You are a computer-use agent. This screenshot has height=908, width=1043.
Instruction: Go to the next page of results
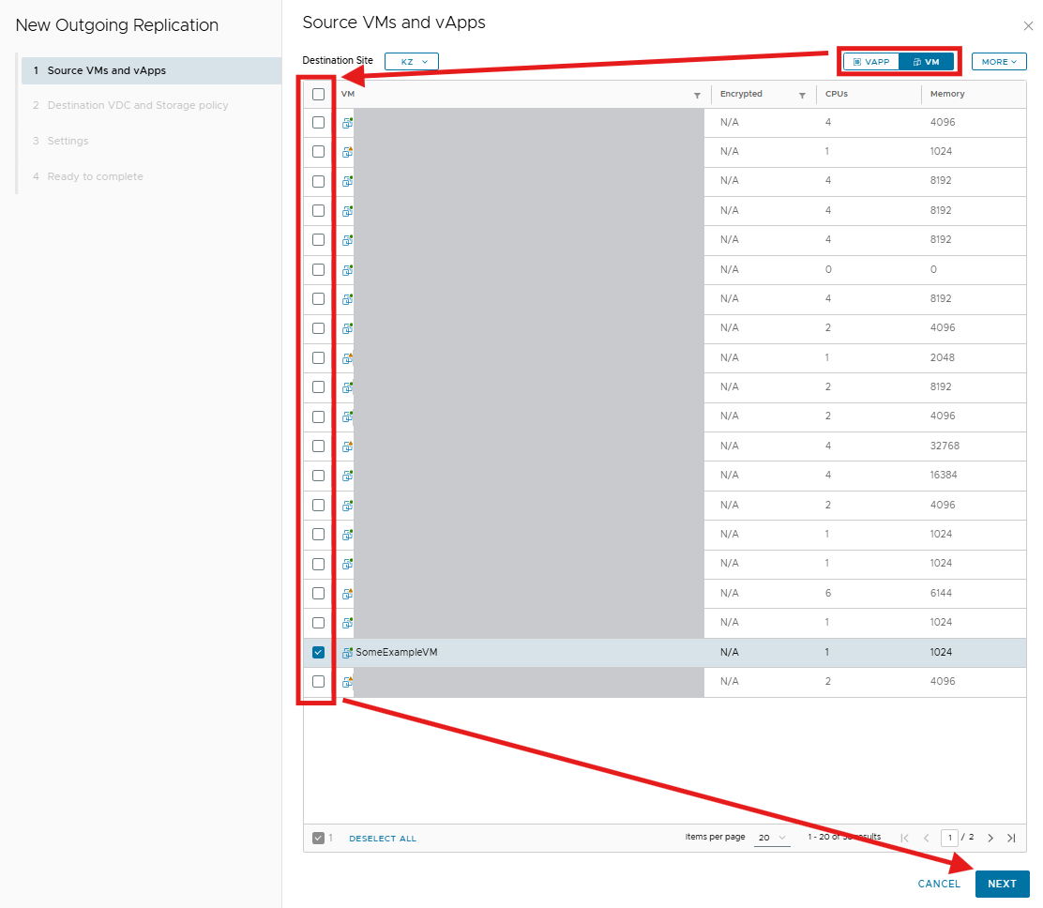pos(990,839)
